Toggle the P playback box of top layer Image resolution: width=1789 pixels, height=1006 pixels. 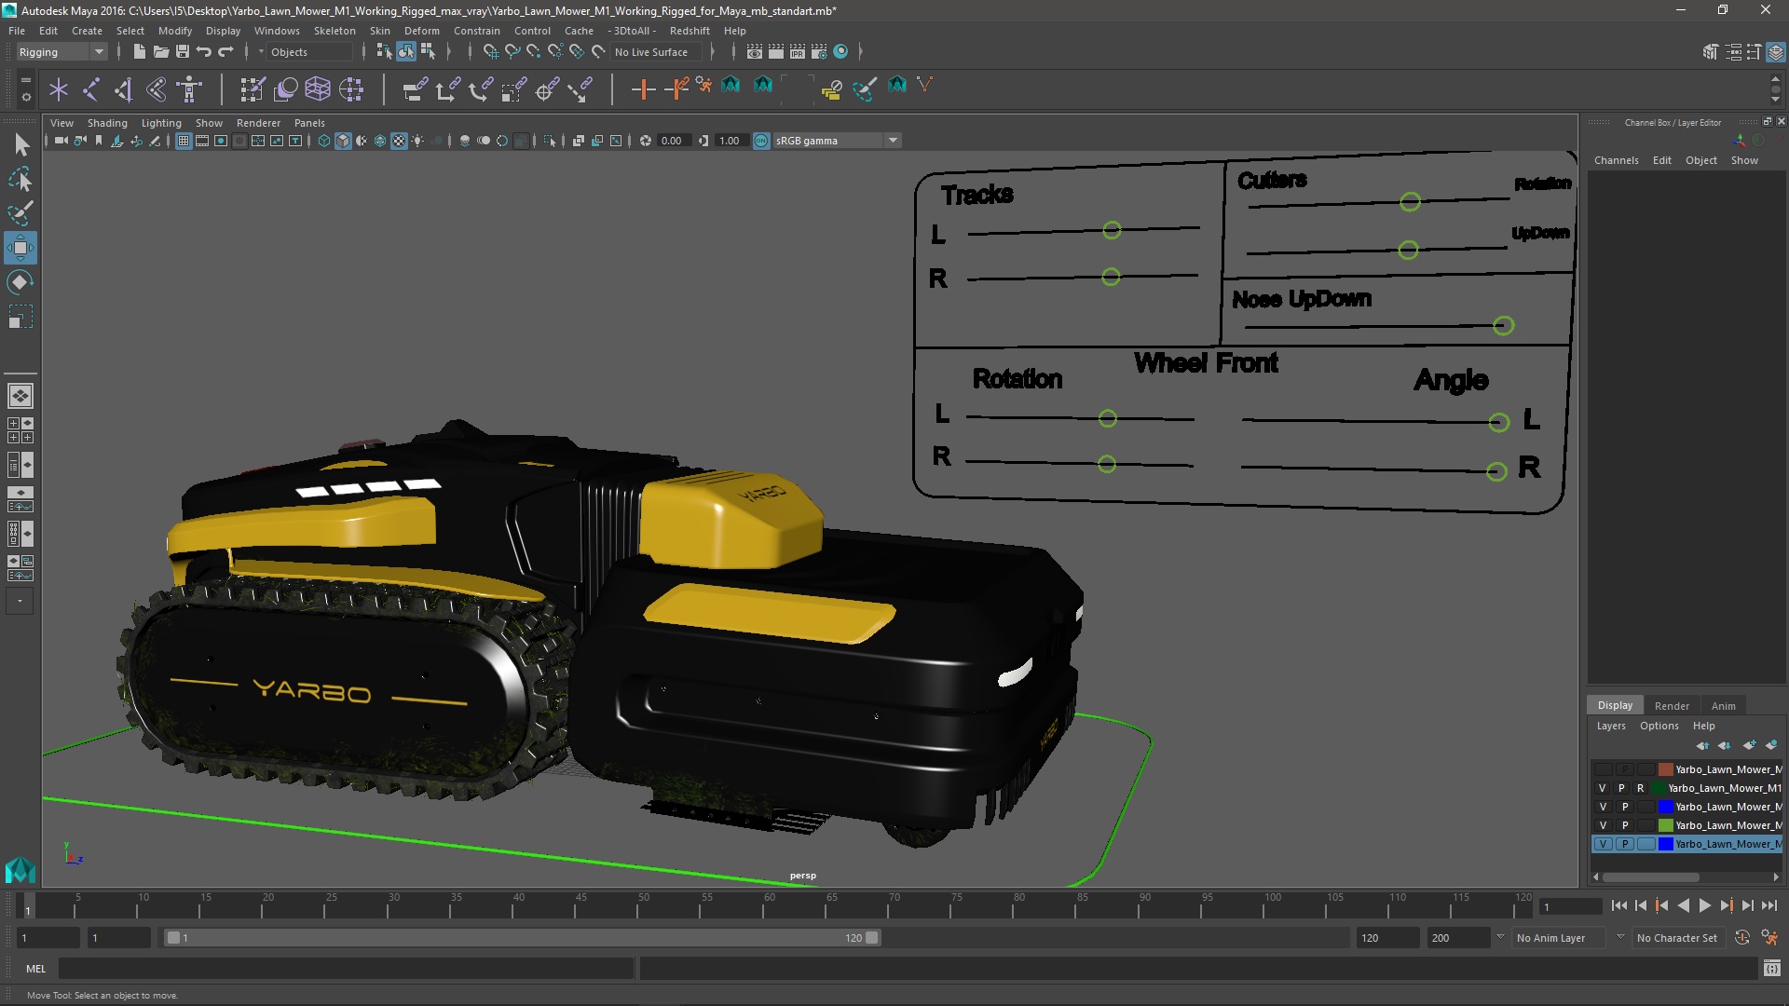[1624, 769]
